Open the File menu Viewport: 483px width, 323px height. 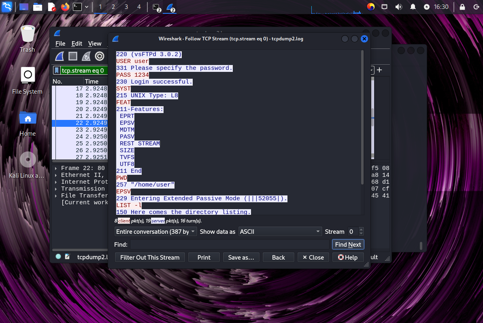(60, 44)
